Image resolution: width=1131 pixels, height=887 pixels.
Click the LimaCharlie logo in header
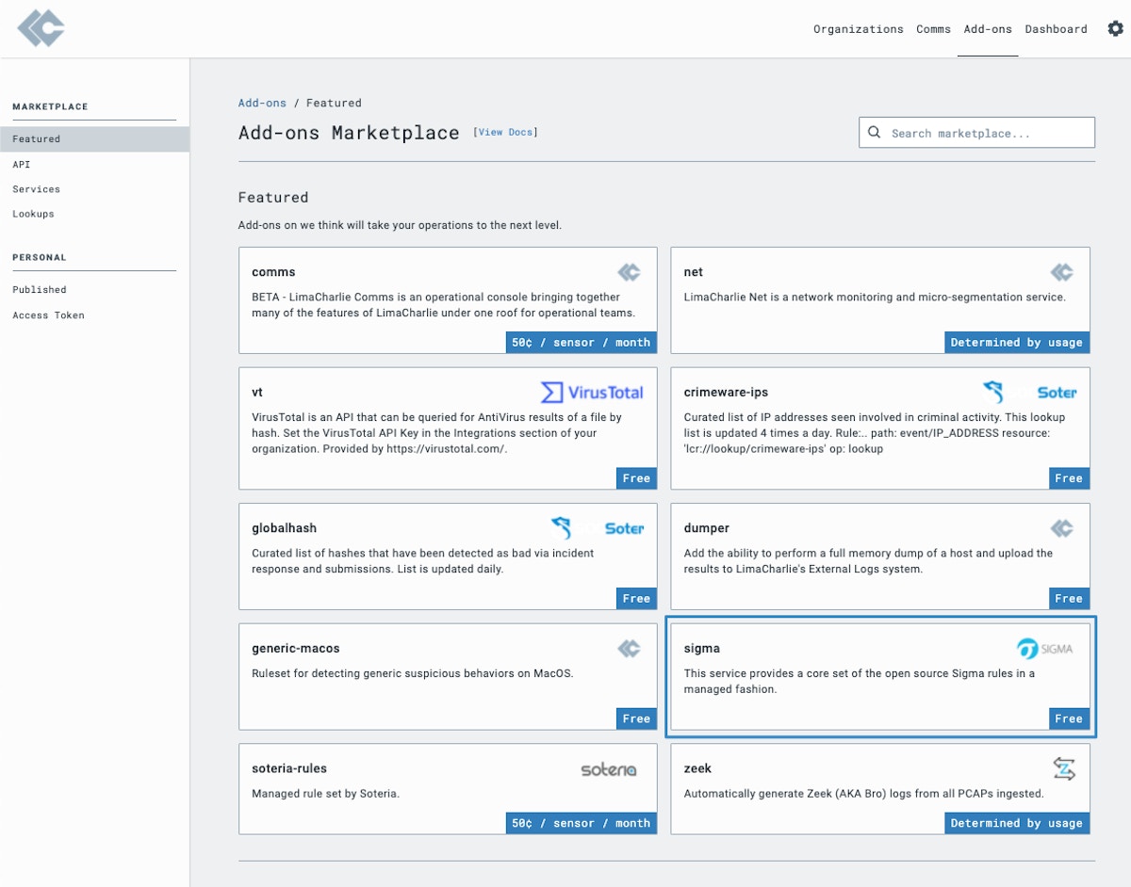pos(41,29)
